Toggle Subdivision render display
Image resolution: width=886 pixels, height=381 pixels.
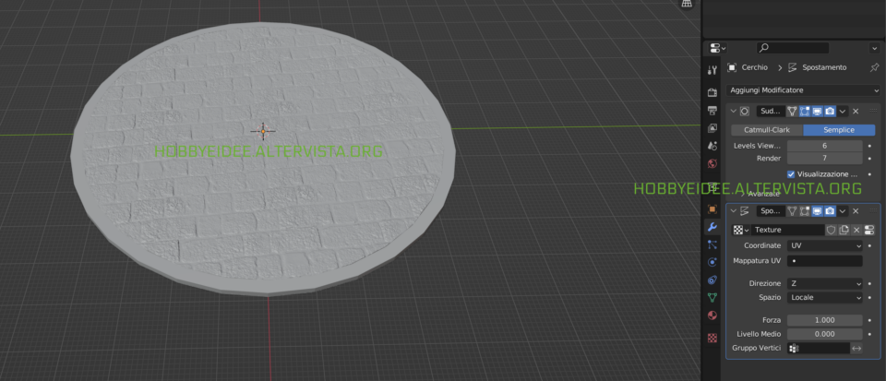coord(830,112)
